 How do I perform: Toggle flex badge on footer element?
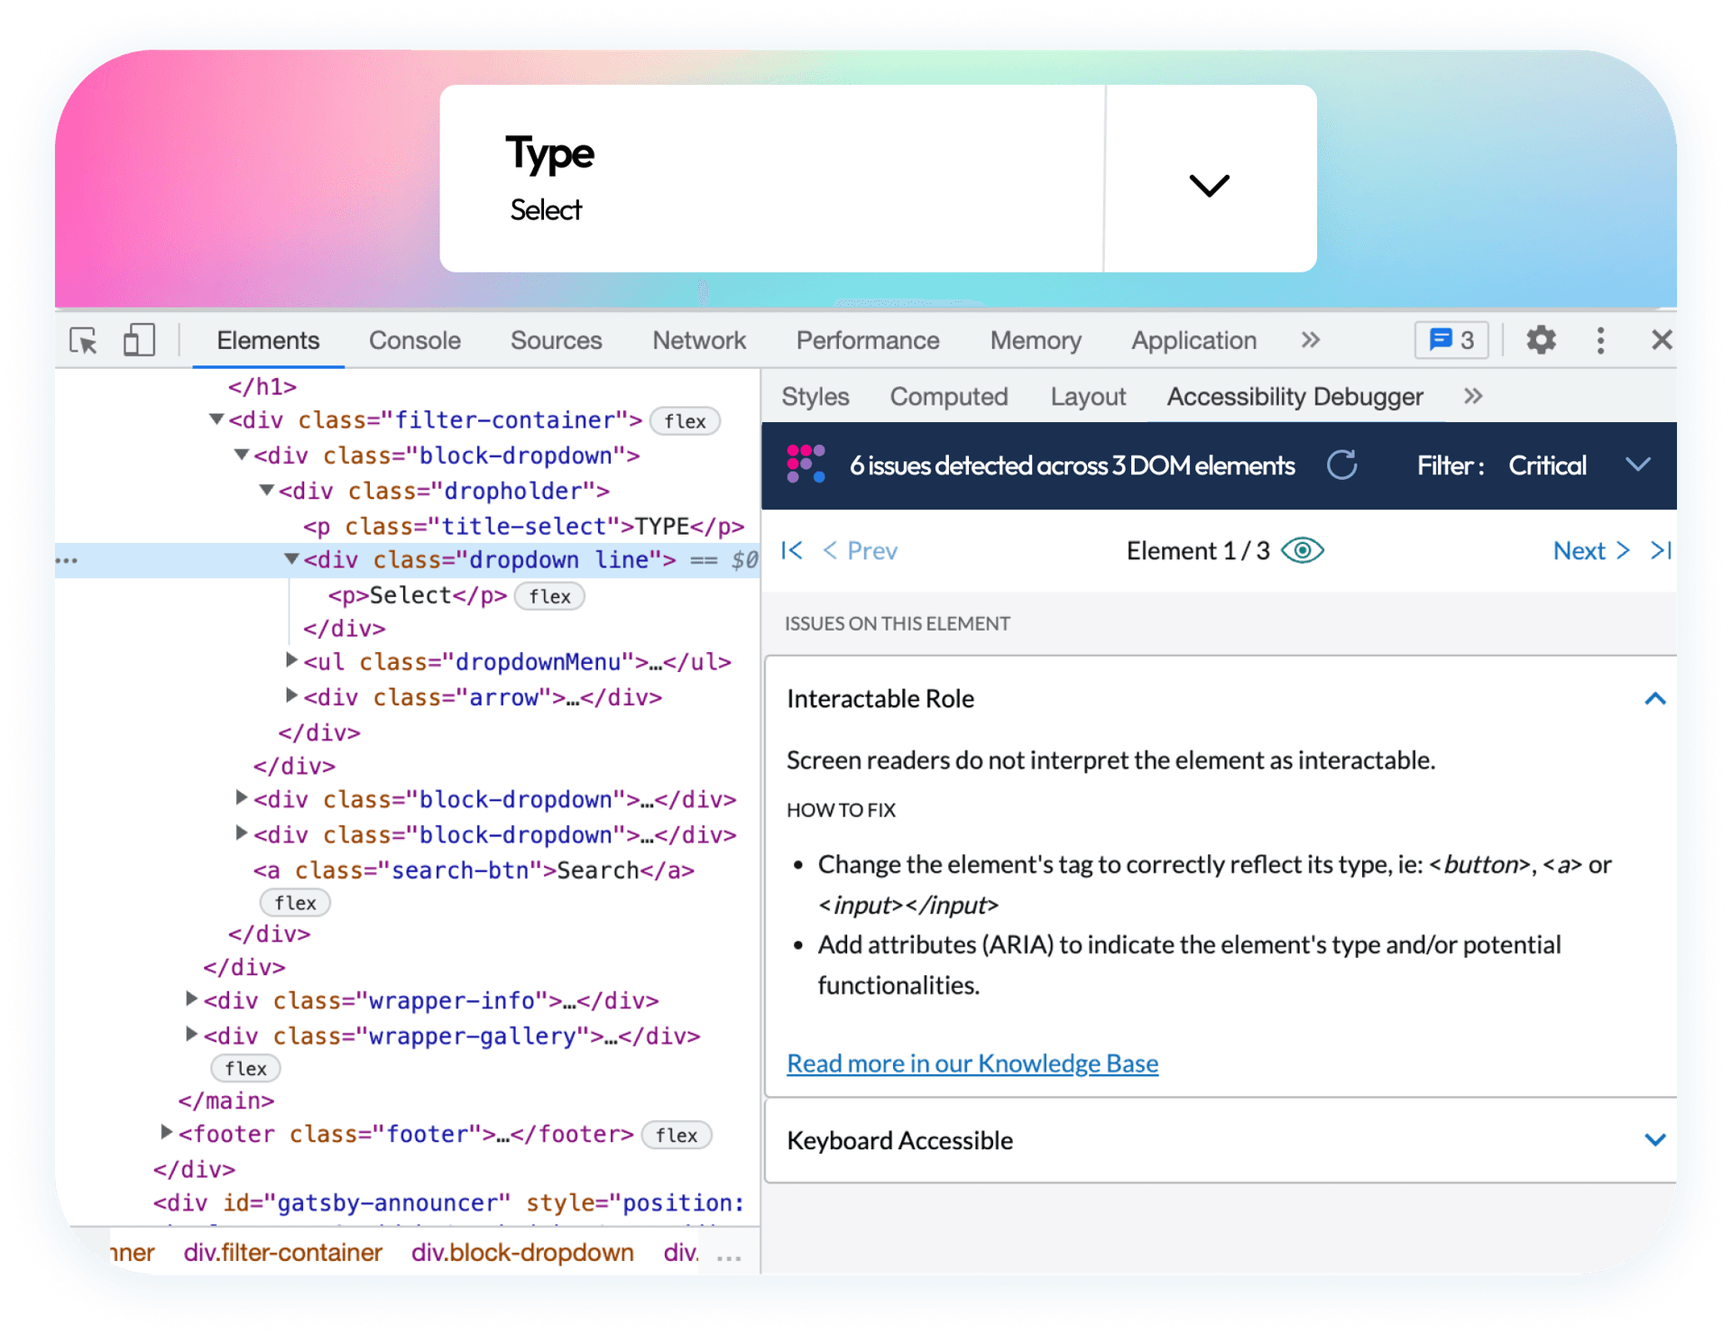coord(677,1135)
